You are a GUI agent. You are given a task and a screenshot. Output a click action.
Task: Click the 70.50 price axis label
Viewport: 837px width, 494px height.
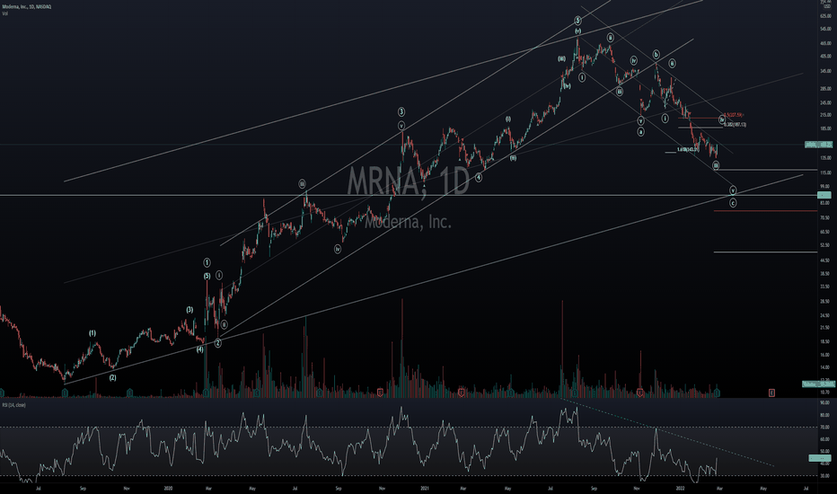pyautogui.click(x=824, y=218)
